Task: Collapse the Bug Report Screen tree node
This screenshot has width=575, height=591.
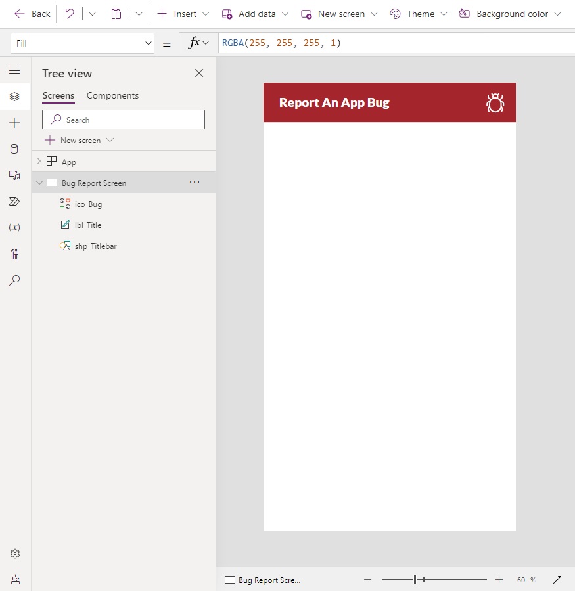Action: pos(39,183)
